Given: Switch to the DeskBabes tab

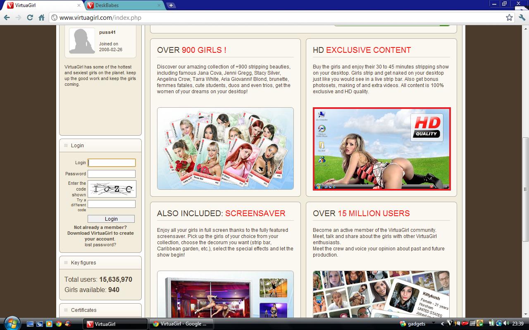Looking at the screenshot, I should pyautogui.click(x=124, y=5).
